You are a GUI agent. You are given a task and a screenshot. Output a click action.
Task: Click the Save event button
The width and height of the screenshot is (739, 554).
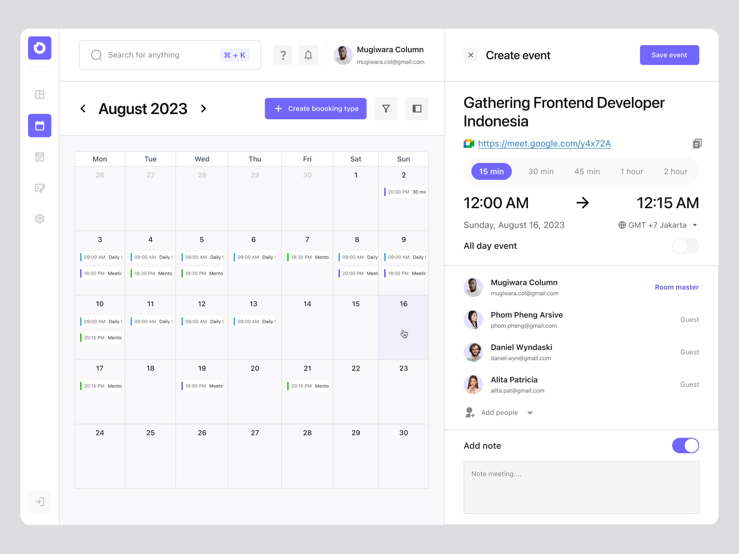click(669, 55)
